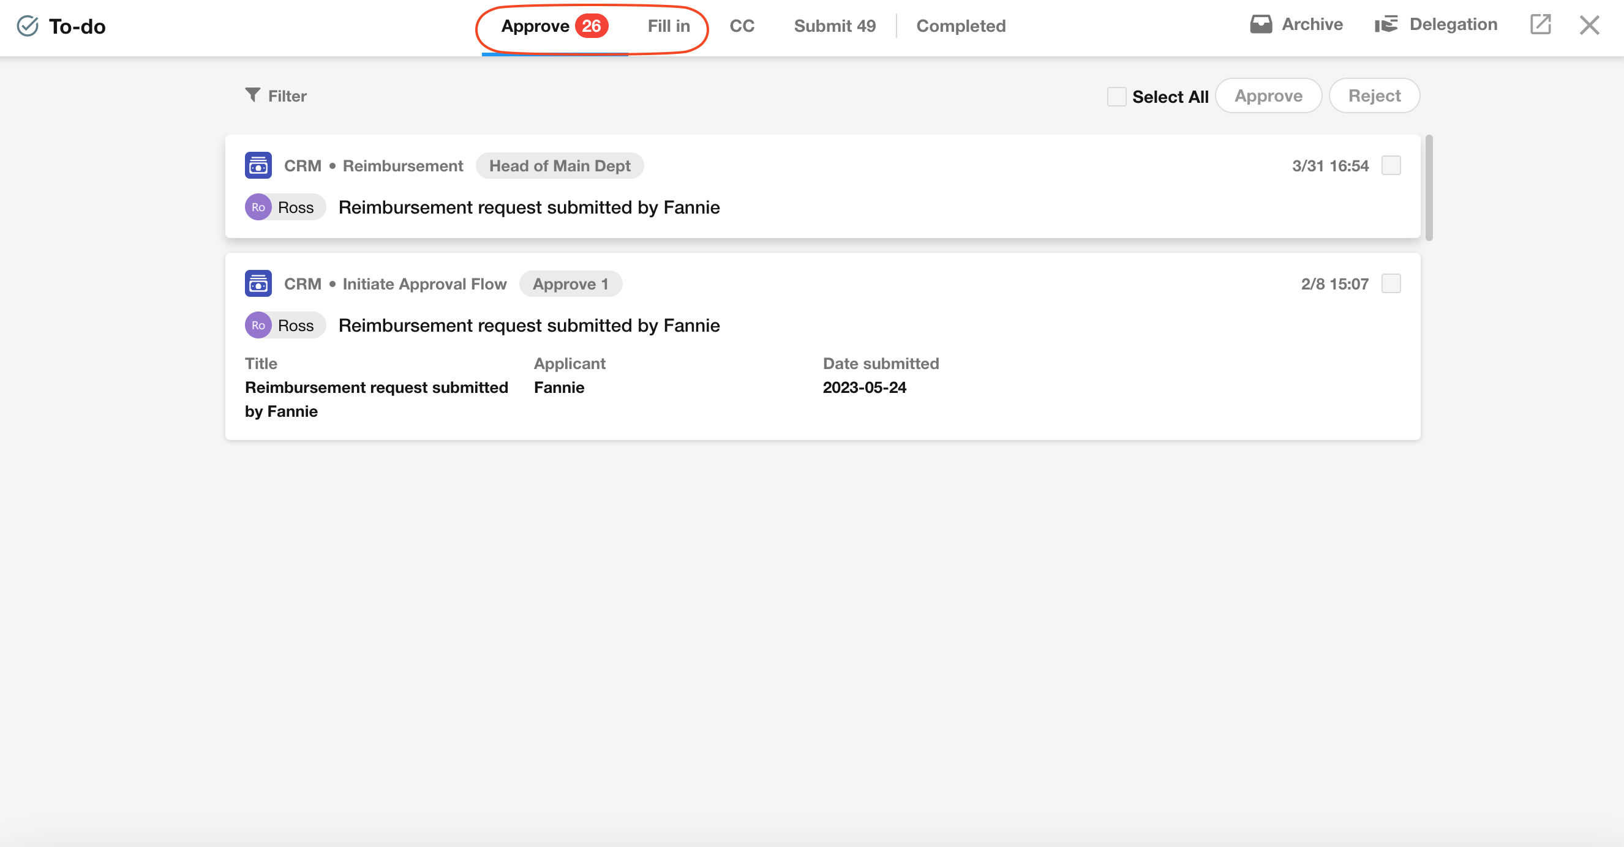Click the CRM • Reimbursement label

[373, 166]
